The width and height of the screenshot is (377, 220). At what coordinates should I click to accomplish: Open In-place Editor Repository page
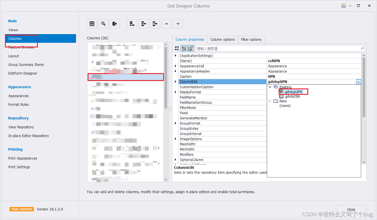pos(29,136)
